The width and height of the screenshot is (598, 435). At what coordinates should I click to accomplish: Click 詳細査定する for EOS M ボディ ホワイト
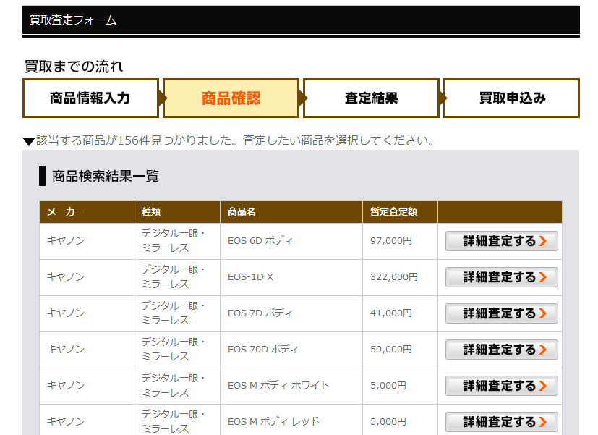[502, 386]
